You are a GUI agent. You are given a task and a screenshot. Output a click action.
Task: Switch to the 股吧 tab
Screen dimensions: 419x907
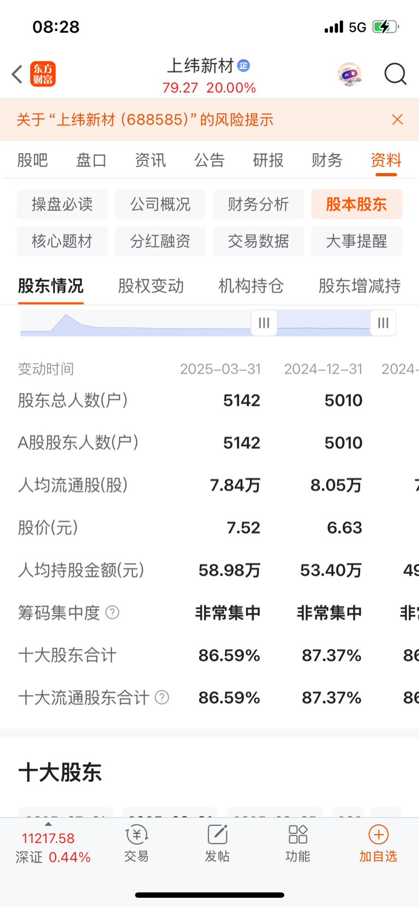[x=33, y=160]
